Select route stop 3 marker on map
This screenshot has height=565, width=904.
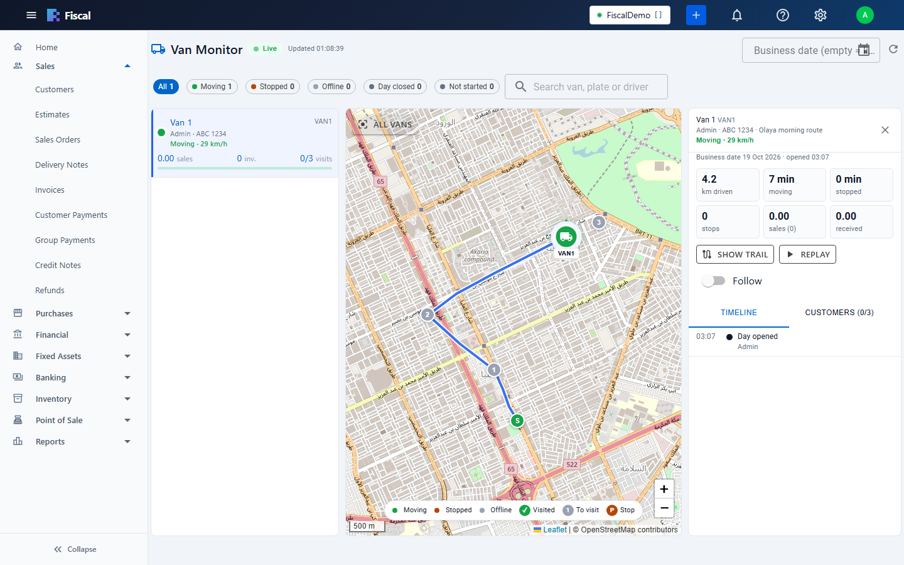point(599,222)
